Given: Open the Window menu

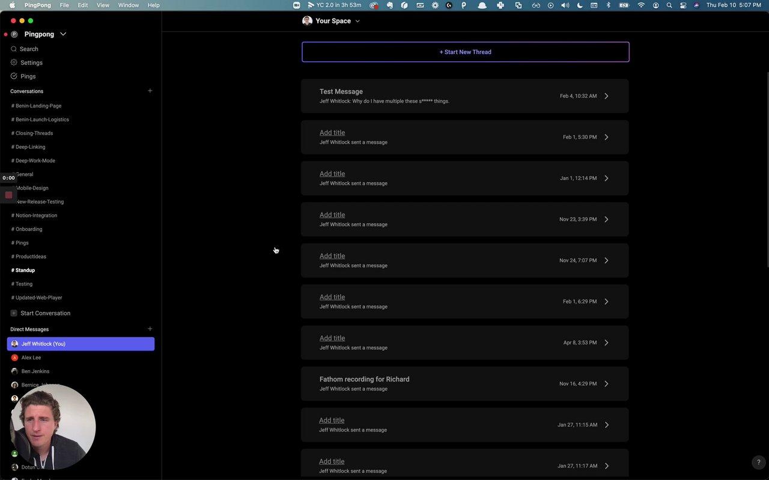Looking at the screenshot, I should [x=129, y=5].
